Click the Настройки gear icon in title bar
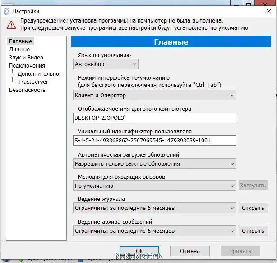Image resolution: width=277 pixels, height=263 pixels. [6, 11]
